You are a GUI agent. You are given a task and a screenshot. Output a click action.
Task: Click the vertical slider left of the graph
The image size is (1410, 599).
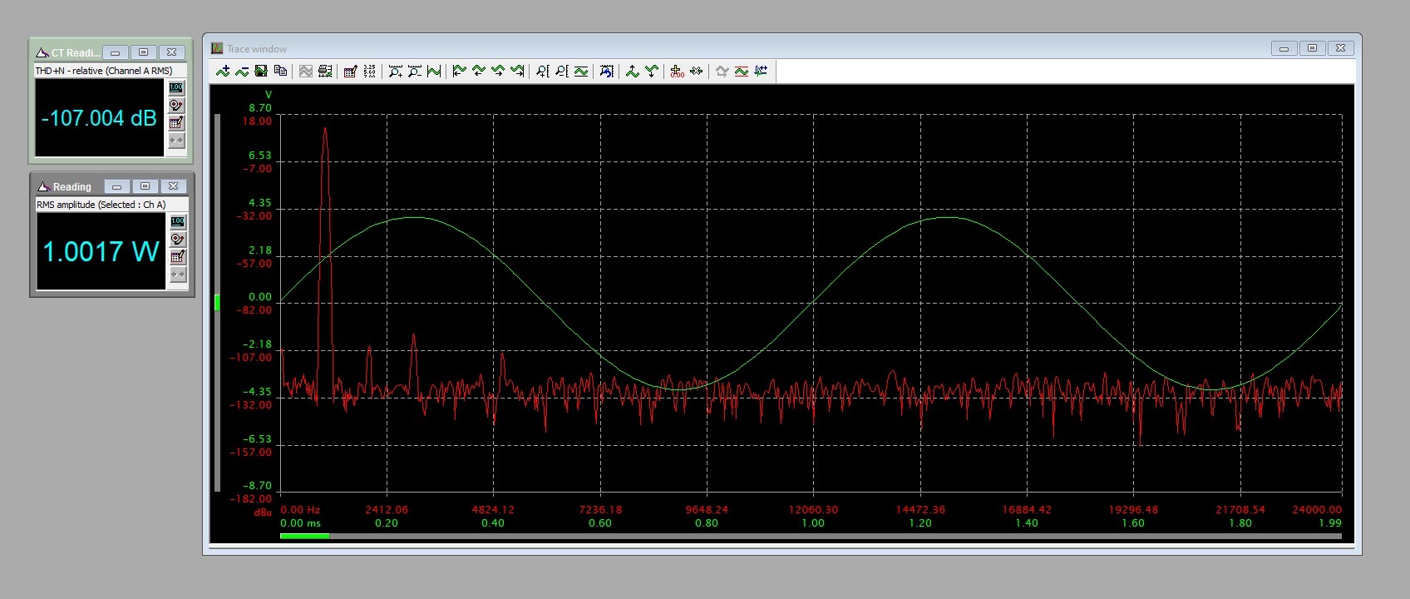tap(218, 303)
